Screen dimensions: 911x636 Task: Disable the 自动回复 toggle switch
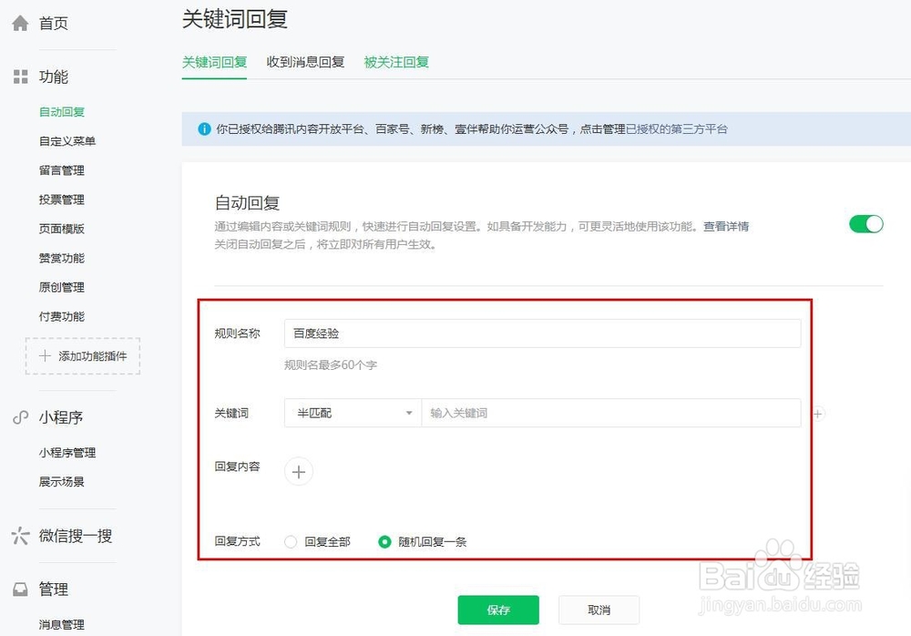(865, 223)
